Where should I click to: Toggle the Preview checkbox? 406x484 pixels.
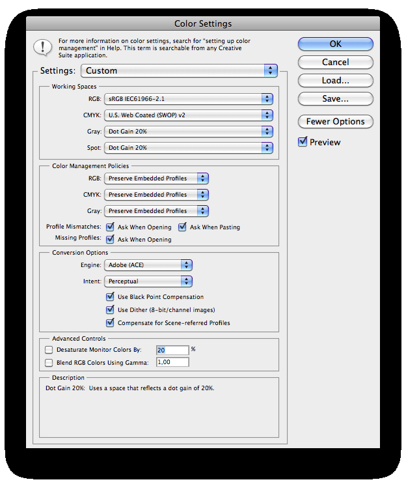coord(303,141)
